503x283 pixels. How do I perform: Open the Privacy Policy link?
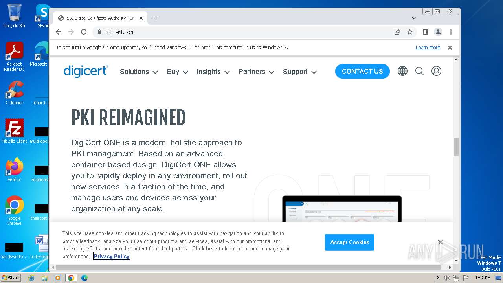coord(112,256)
